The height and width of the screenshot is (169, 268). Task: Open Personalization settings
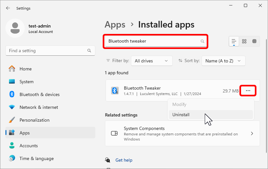click(x=50, y=120)
